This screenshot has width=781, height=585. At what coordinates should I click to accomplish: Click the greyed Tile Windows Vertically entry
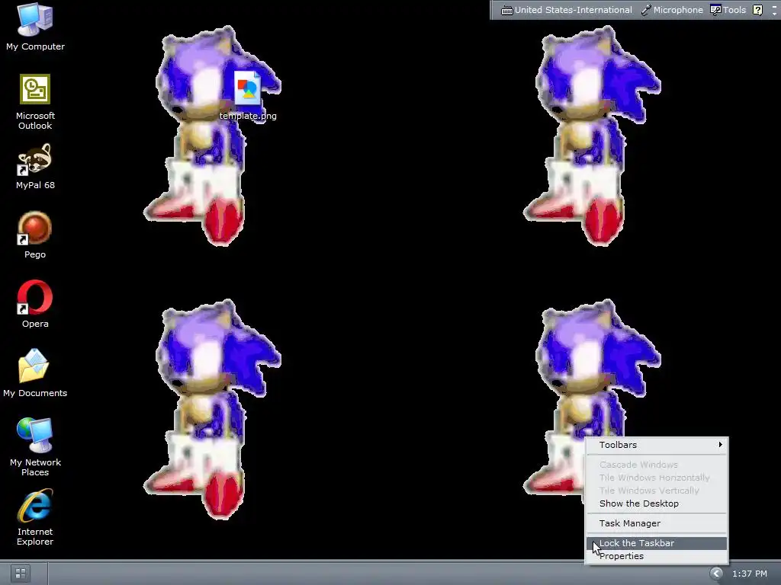[657, 491]
